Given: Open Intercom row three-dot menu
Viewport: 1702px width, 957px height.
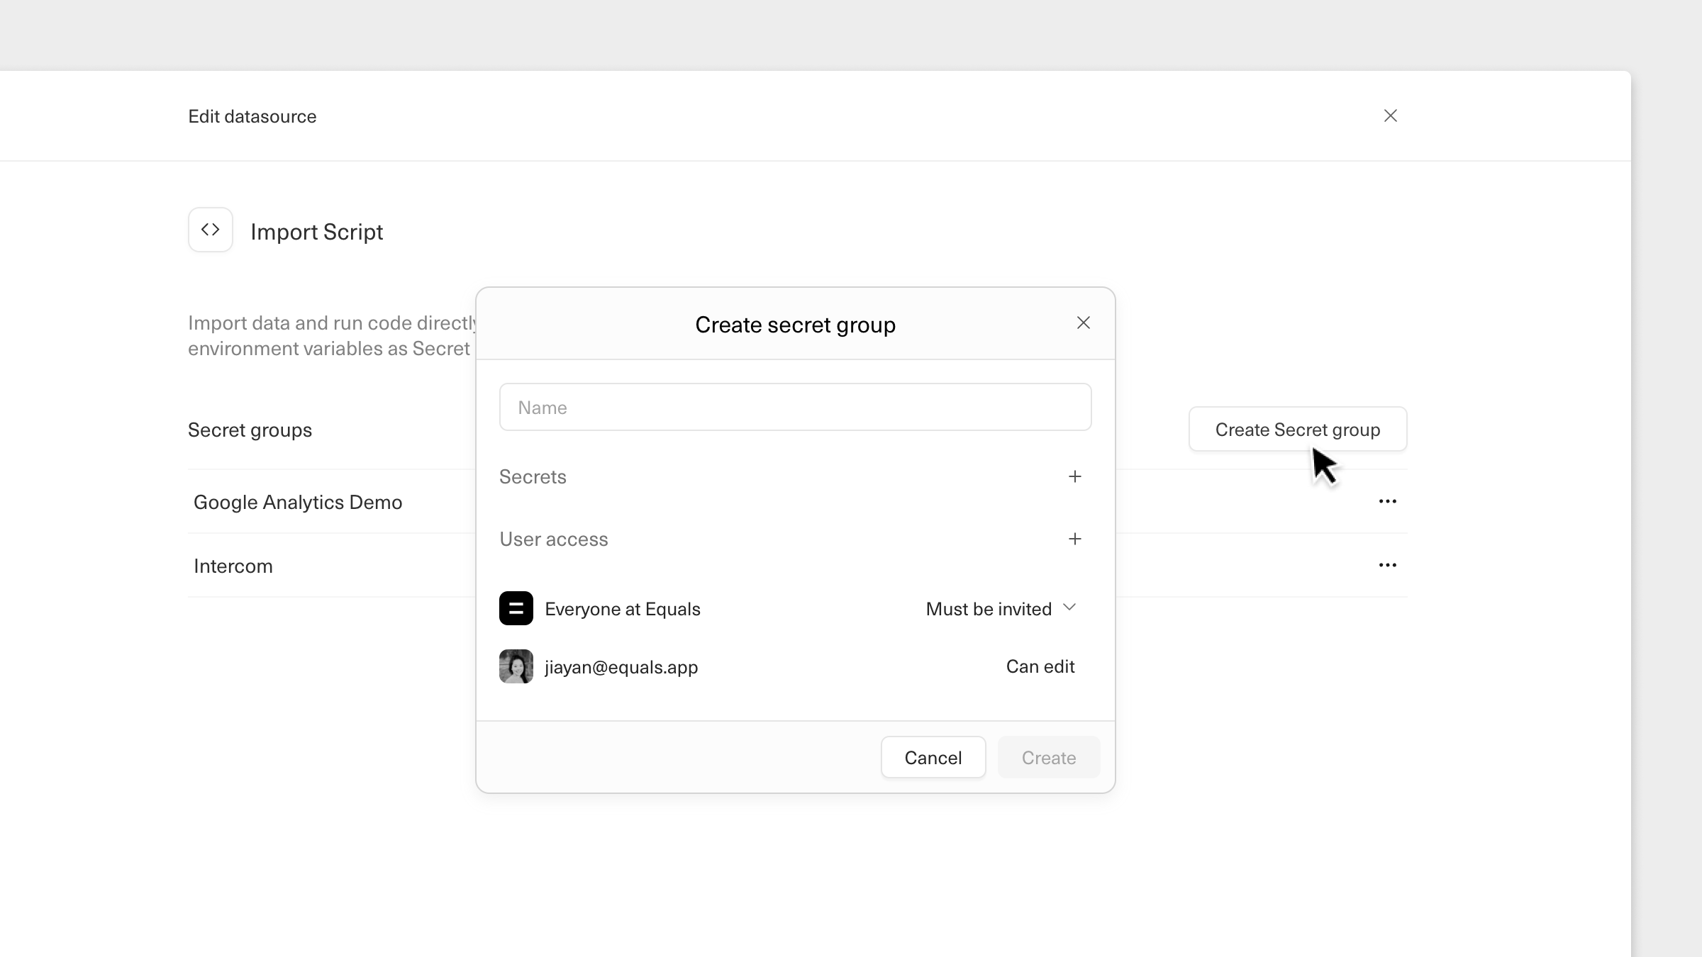Looking at the screenshot, I should pyautogui.click(x=1387, y=565).
